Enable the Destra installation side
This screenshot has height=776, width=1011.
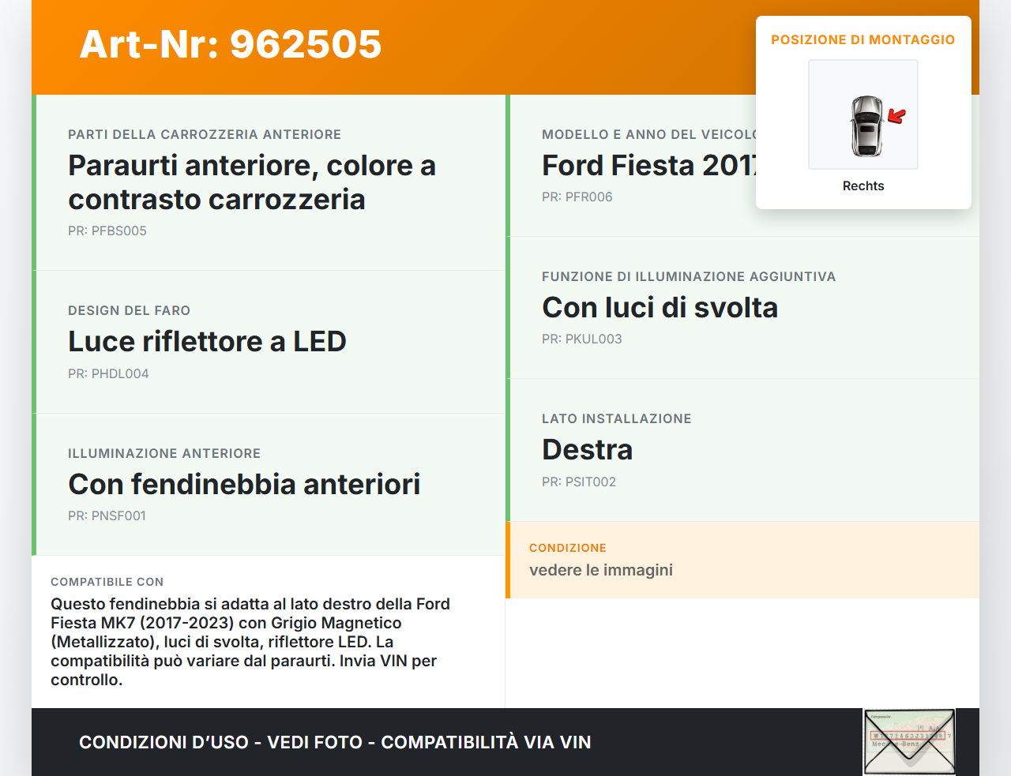[587, 449]
